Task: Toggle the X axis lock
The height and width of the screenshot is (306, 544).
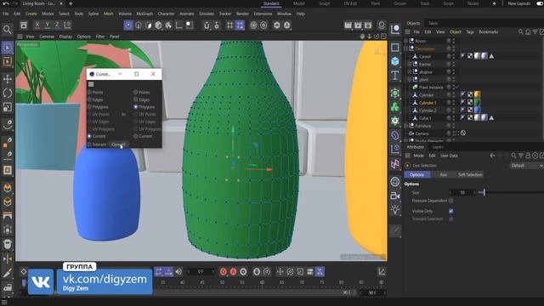Action: point(37,25)
